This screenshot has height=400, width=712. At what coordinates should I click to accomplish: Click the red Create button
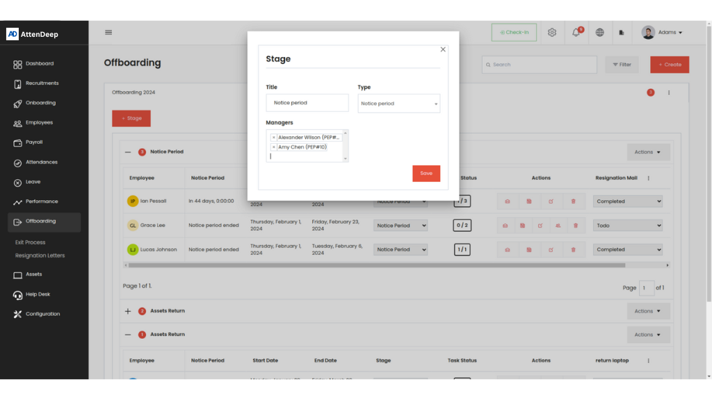[669, 65]
